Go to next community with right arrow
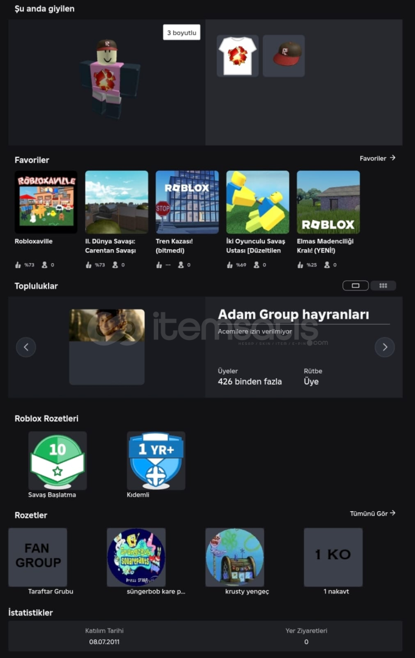Viewport: 415px width, 658px height. (385, 347)
